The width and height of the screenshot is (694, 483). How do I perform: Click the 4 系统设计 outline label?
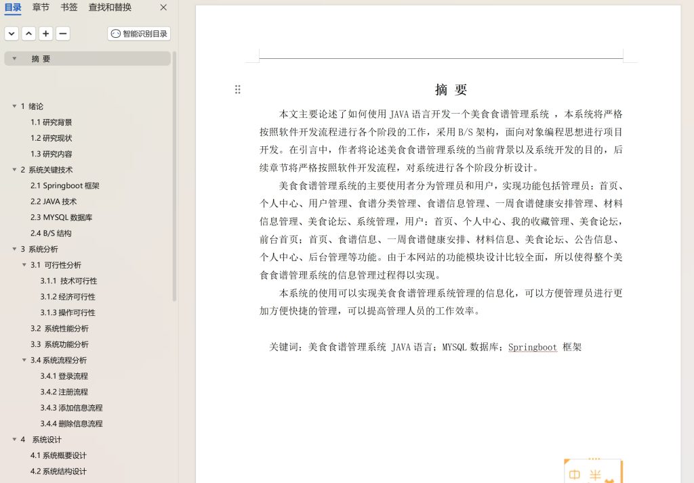[x=41, y=440]
